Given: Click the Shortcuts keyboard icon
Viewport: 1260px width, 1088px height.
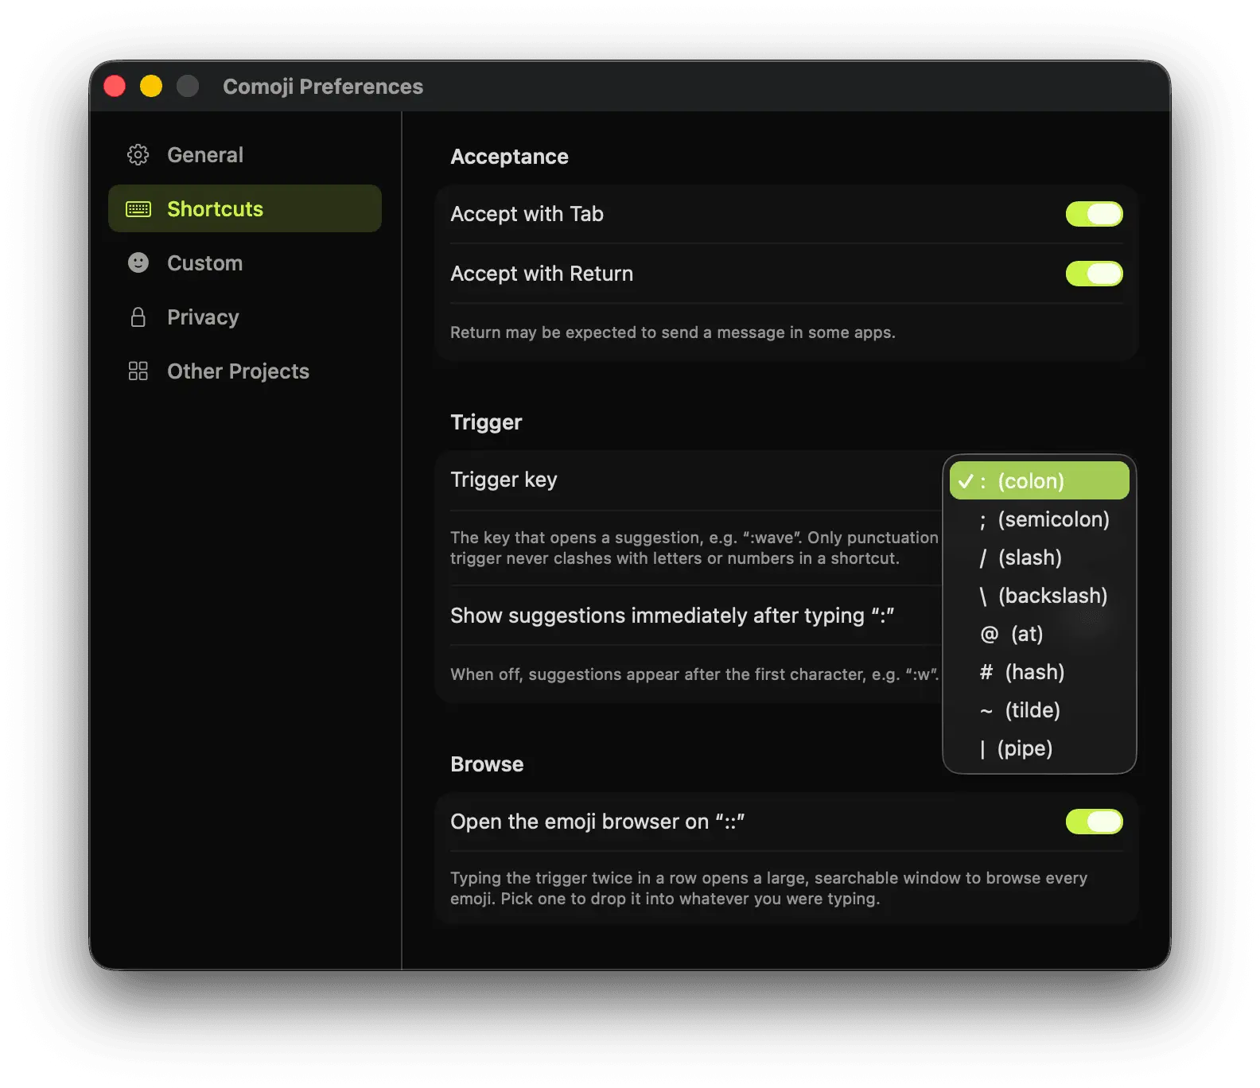Looking at the screenshot, I should click(138, 209).
